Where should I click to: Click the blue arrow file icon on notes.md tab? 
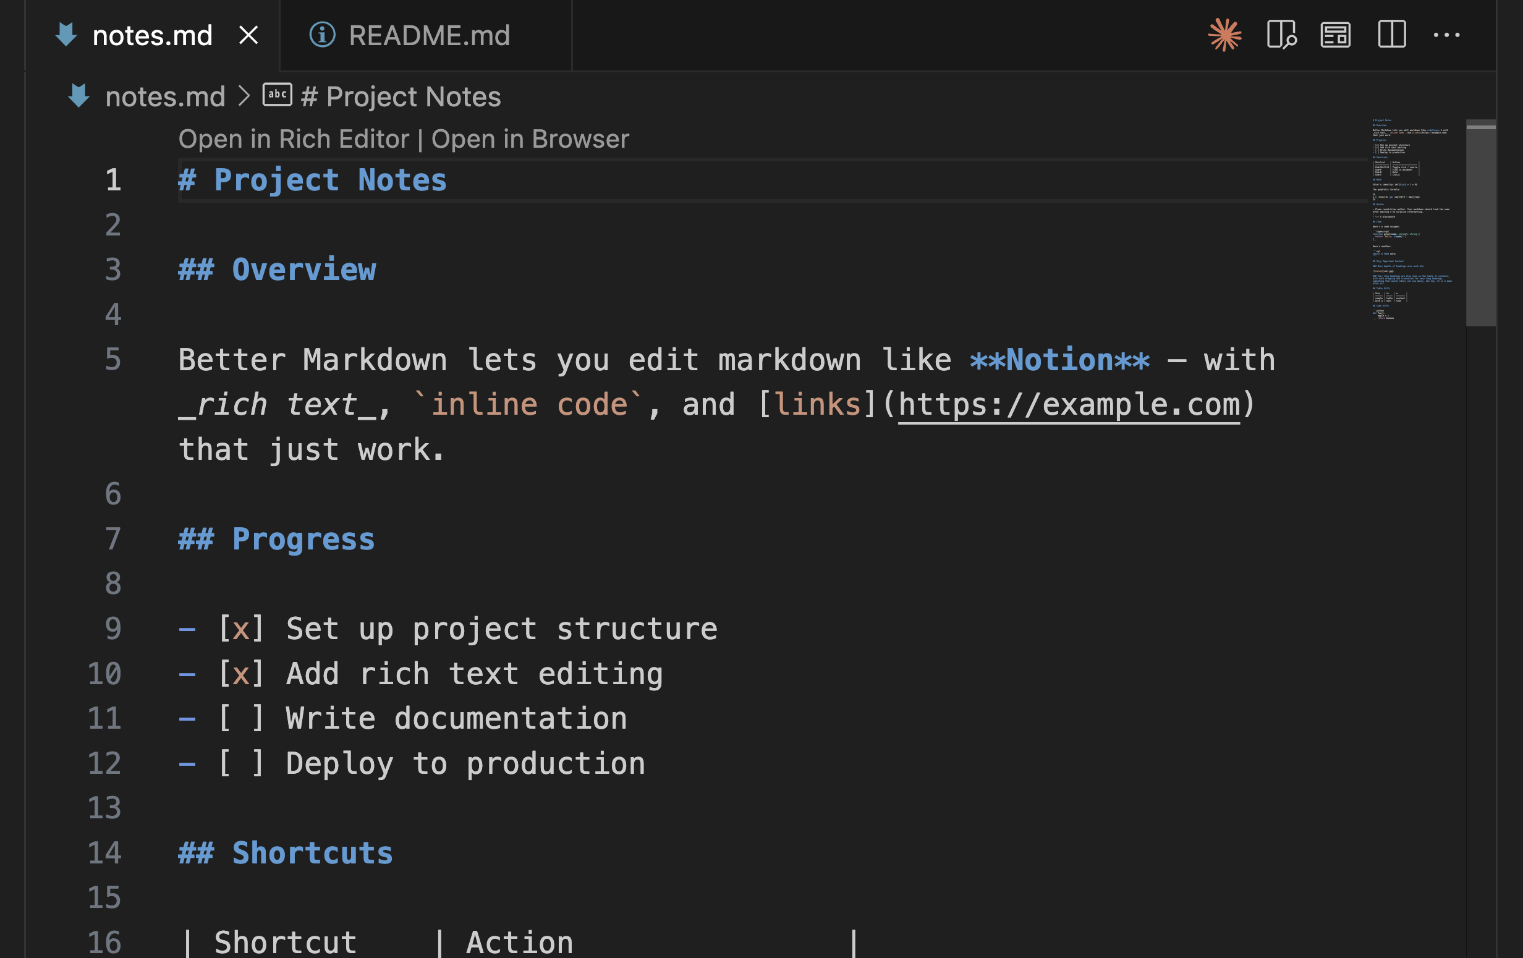click(66, 36)
